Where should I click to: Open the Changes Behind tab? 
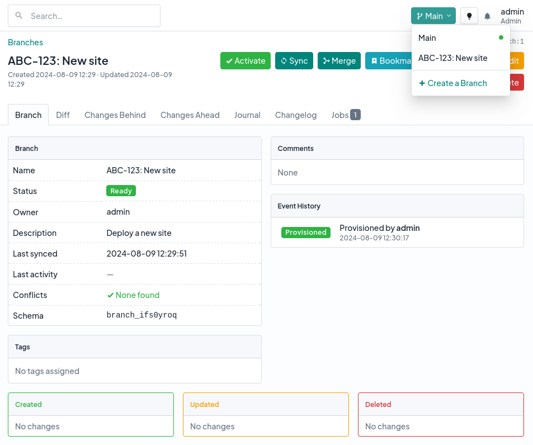click(115, 115)
